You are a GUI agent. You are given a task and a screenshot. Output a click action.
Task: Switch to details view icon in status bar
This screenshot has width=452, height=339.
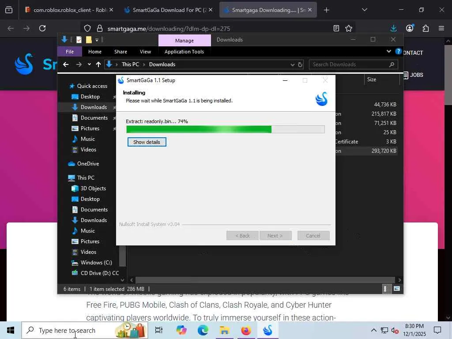[385, 289]
